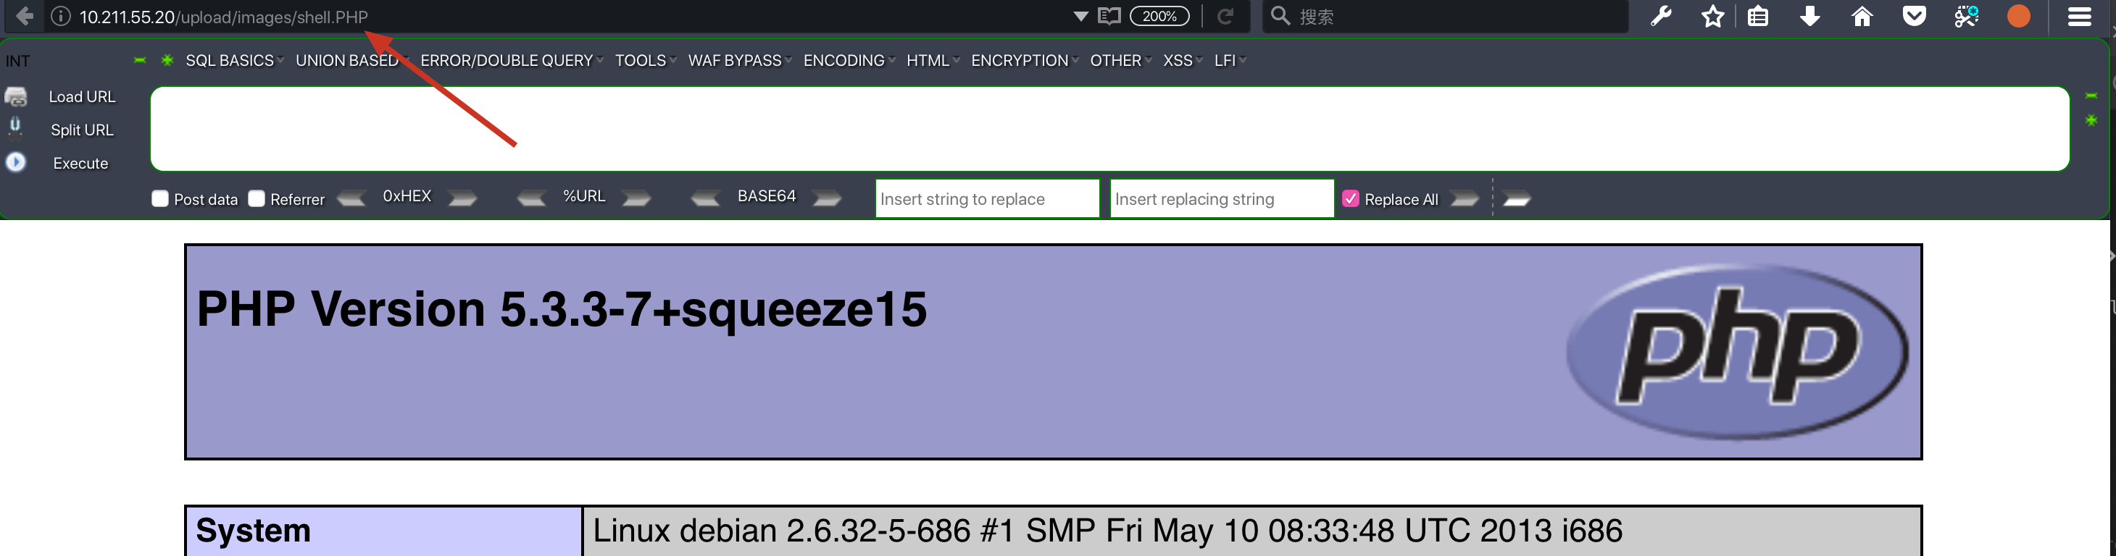Open the hamburger main menu

click(2079, 17)
